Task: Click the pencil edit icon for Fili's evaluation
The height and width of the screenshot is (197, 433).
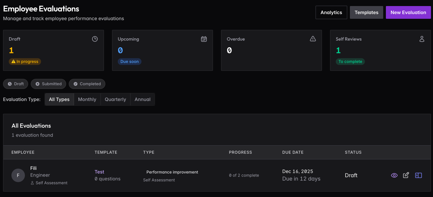Action: (x=406, y=175)
